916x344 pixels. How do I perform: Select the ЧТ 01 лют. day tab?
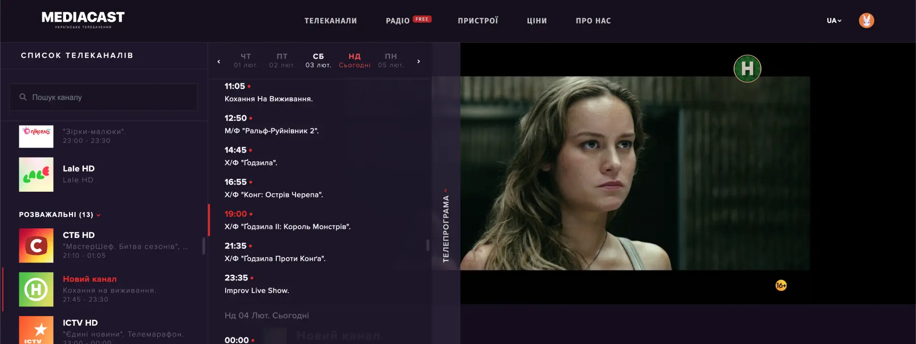point(246,60)
